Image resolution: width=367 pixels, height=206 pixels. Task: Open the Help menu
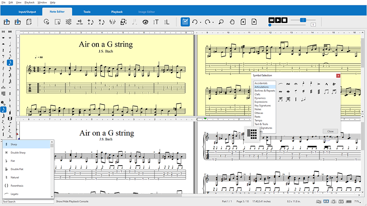tap(53, 2)
